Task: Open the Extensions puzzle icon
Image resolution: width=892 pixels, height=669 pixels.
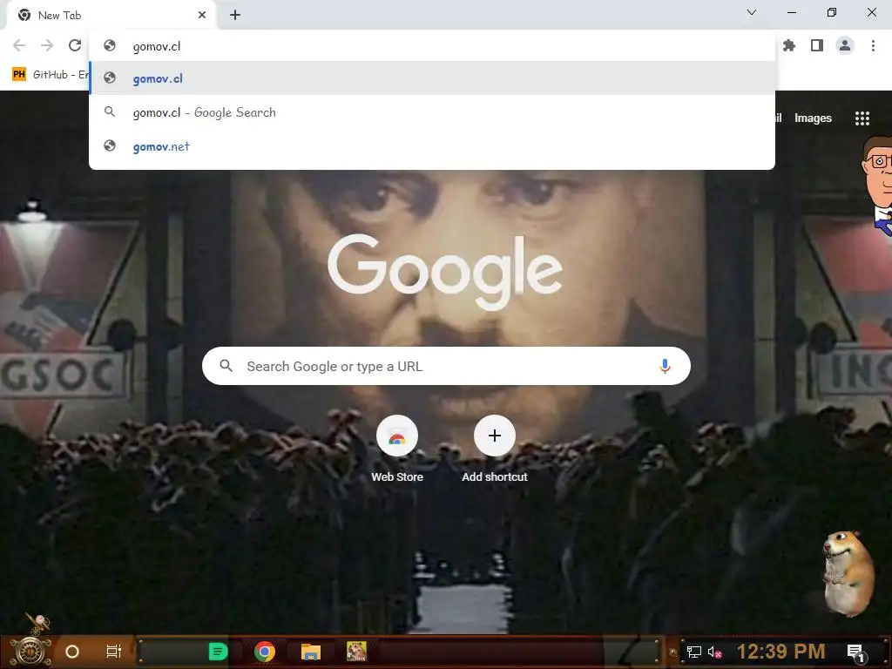Action: coord(789,45)
